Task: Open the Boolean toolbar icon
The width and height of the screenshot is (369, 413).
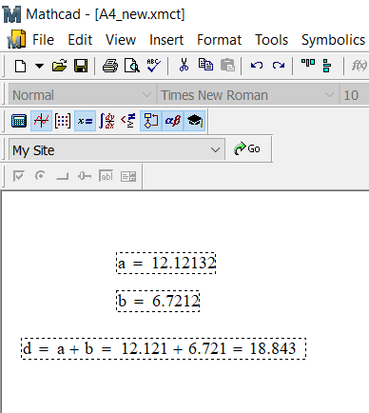Action: click(x=128, y=121)
